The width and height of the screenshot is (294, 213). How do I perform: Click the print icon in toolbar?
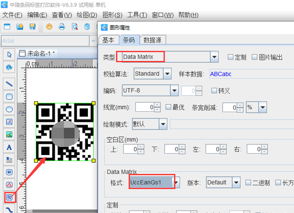(x=62, y=27)
